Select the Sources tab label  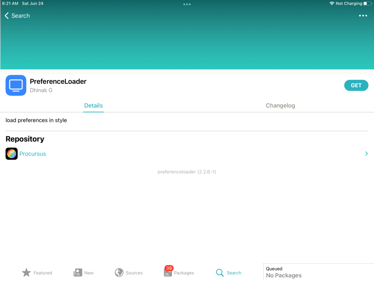[134, 272]
